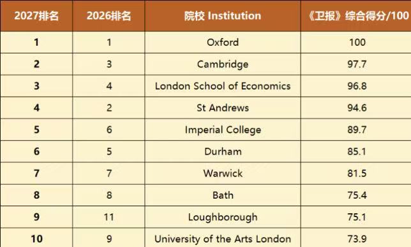Select the Durham institution cell

point(223,152)
